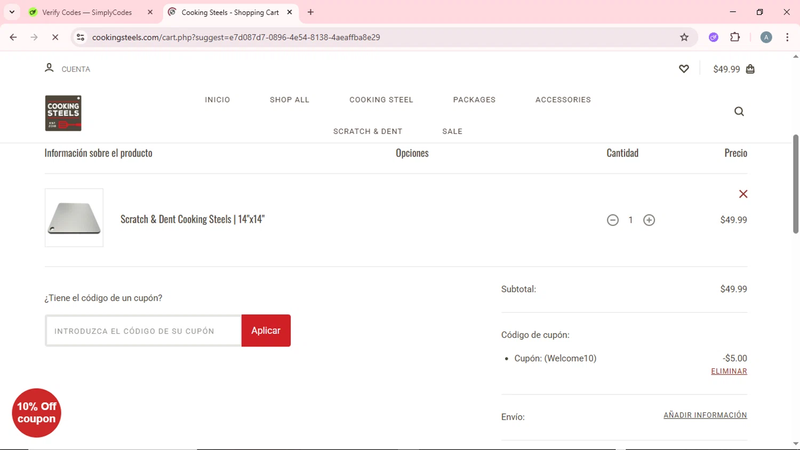Click the browser forward arrow

34,37
